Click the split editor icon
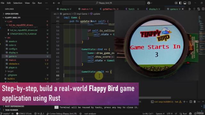The width and height of the screenshot is (205, 115). [203, 9]
